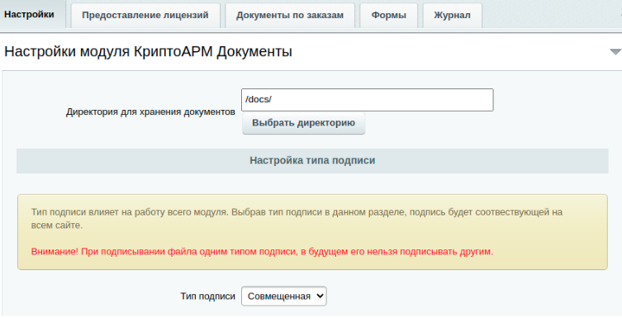Collapse the settings panel with the header arrow
622x318 pixels.
[615, 52]
